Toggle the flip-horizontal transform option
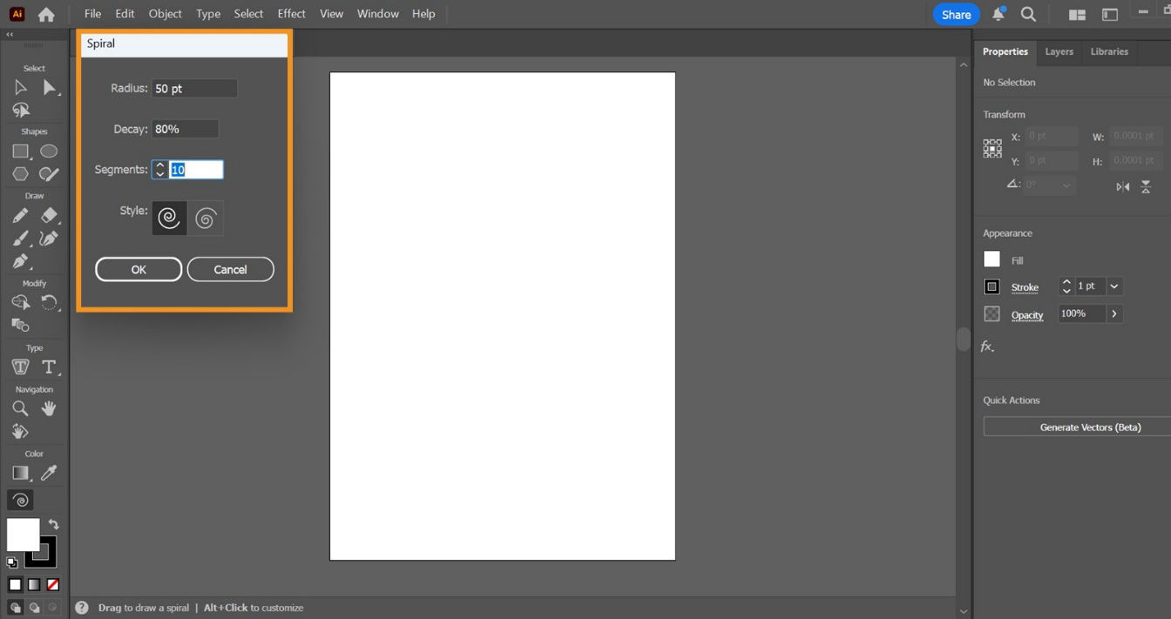The width and height of the screenshot is (1171, 619). pyautogui.click(x=1123, y=186)
